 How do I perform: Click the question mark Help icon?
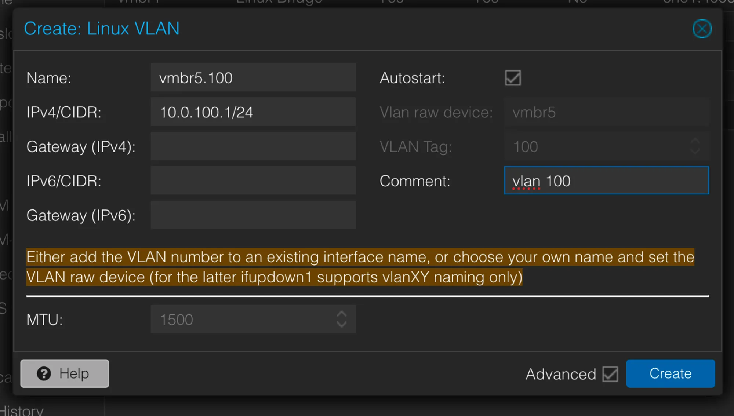[44, 373]
